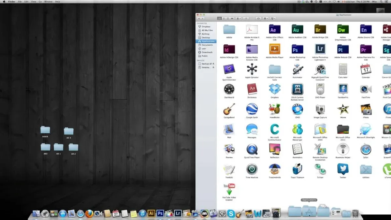Open Adobe Premiere Pro CS6
391x220 pixels.
point(366,50)
